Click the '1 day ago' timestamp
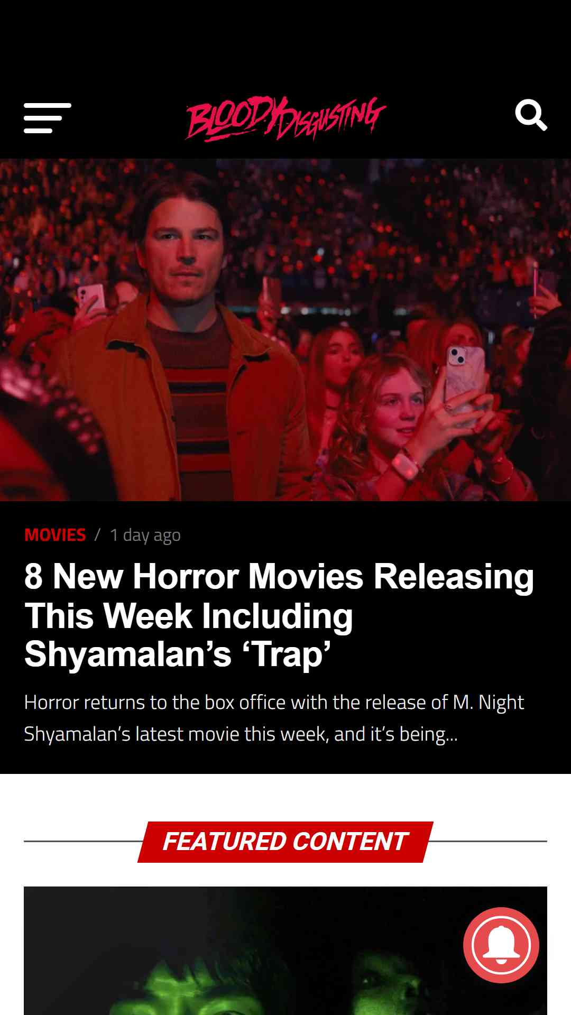Image resolution: width=571 pixels, height=1015 pixels. [145, 535]
